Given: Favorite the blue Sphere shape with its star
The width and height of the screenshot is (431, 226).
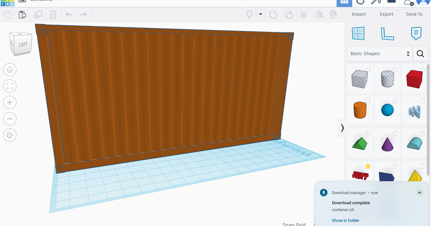Looking at the screenshot, I should pos(395,101).
